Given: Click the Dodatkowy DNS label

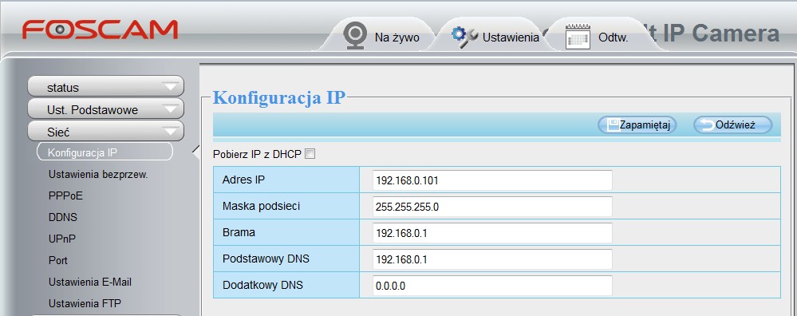Looking at the screenshot, I should [262, 286].
